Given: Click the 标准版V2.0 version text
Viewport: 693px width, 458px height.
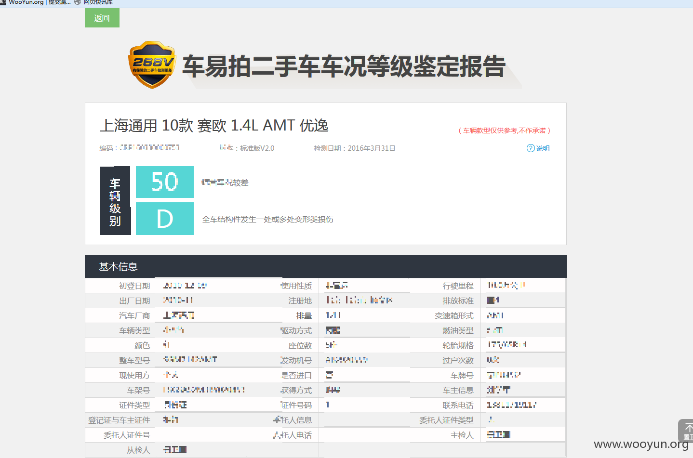Looking at the screenshot, I should 257,148.
